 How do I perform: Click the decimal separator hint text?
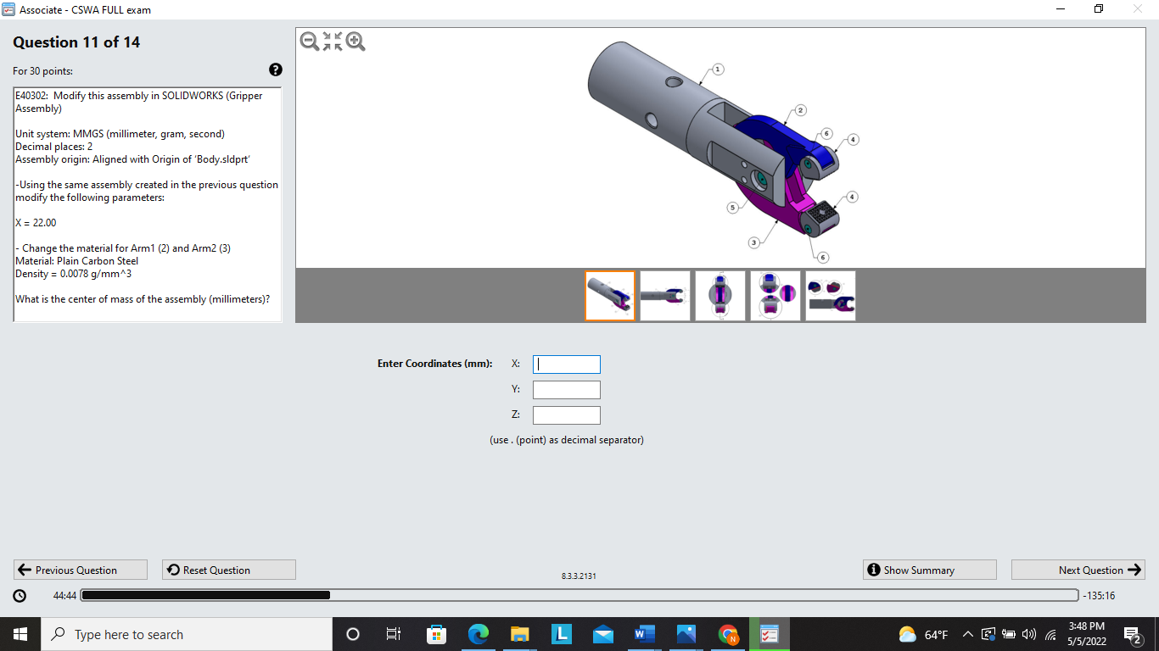pos(567,440)
